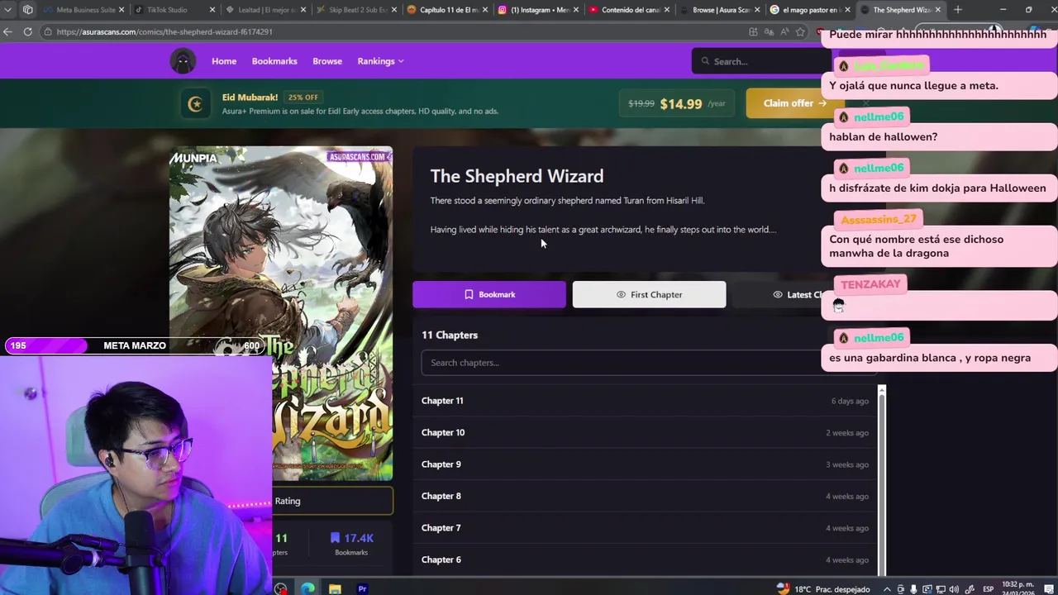Go to Browse in the site nav
Viewport: 1058px width, 595px height.
click(327, 61)
